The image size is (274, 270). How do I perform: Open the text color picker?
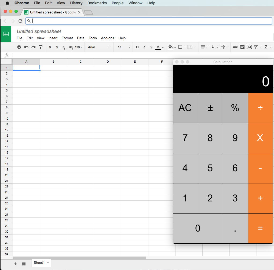[158, 47]
